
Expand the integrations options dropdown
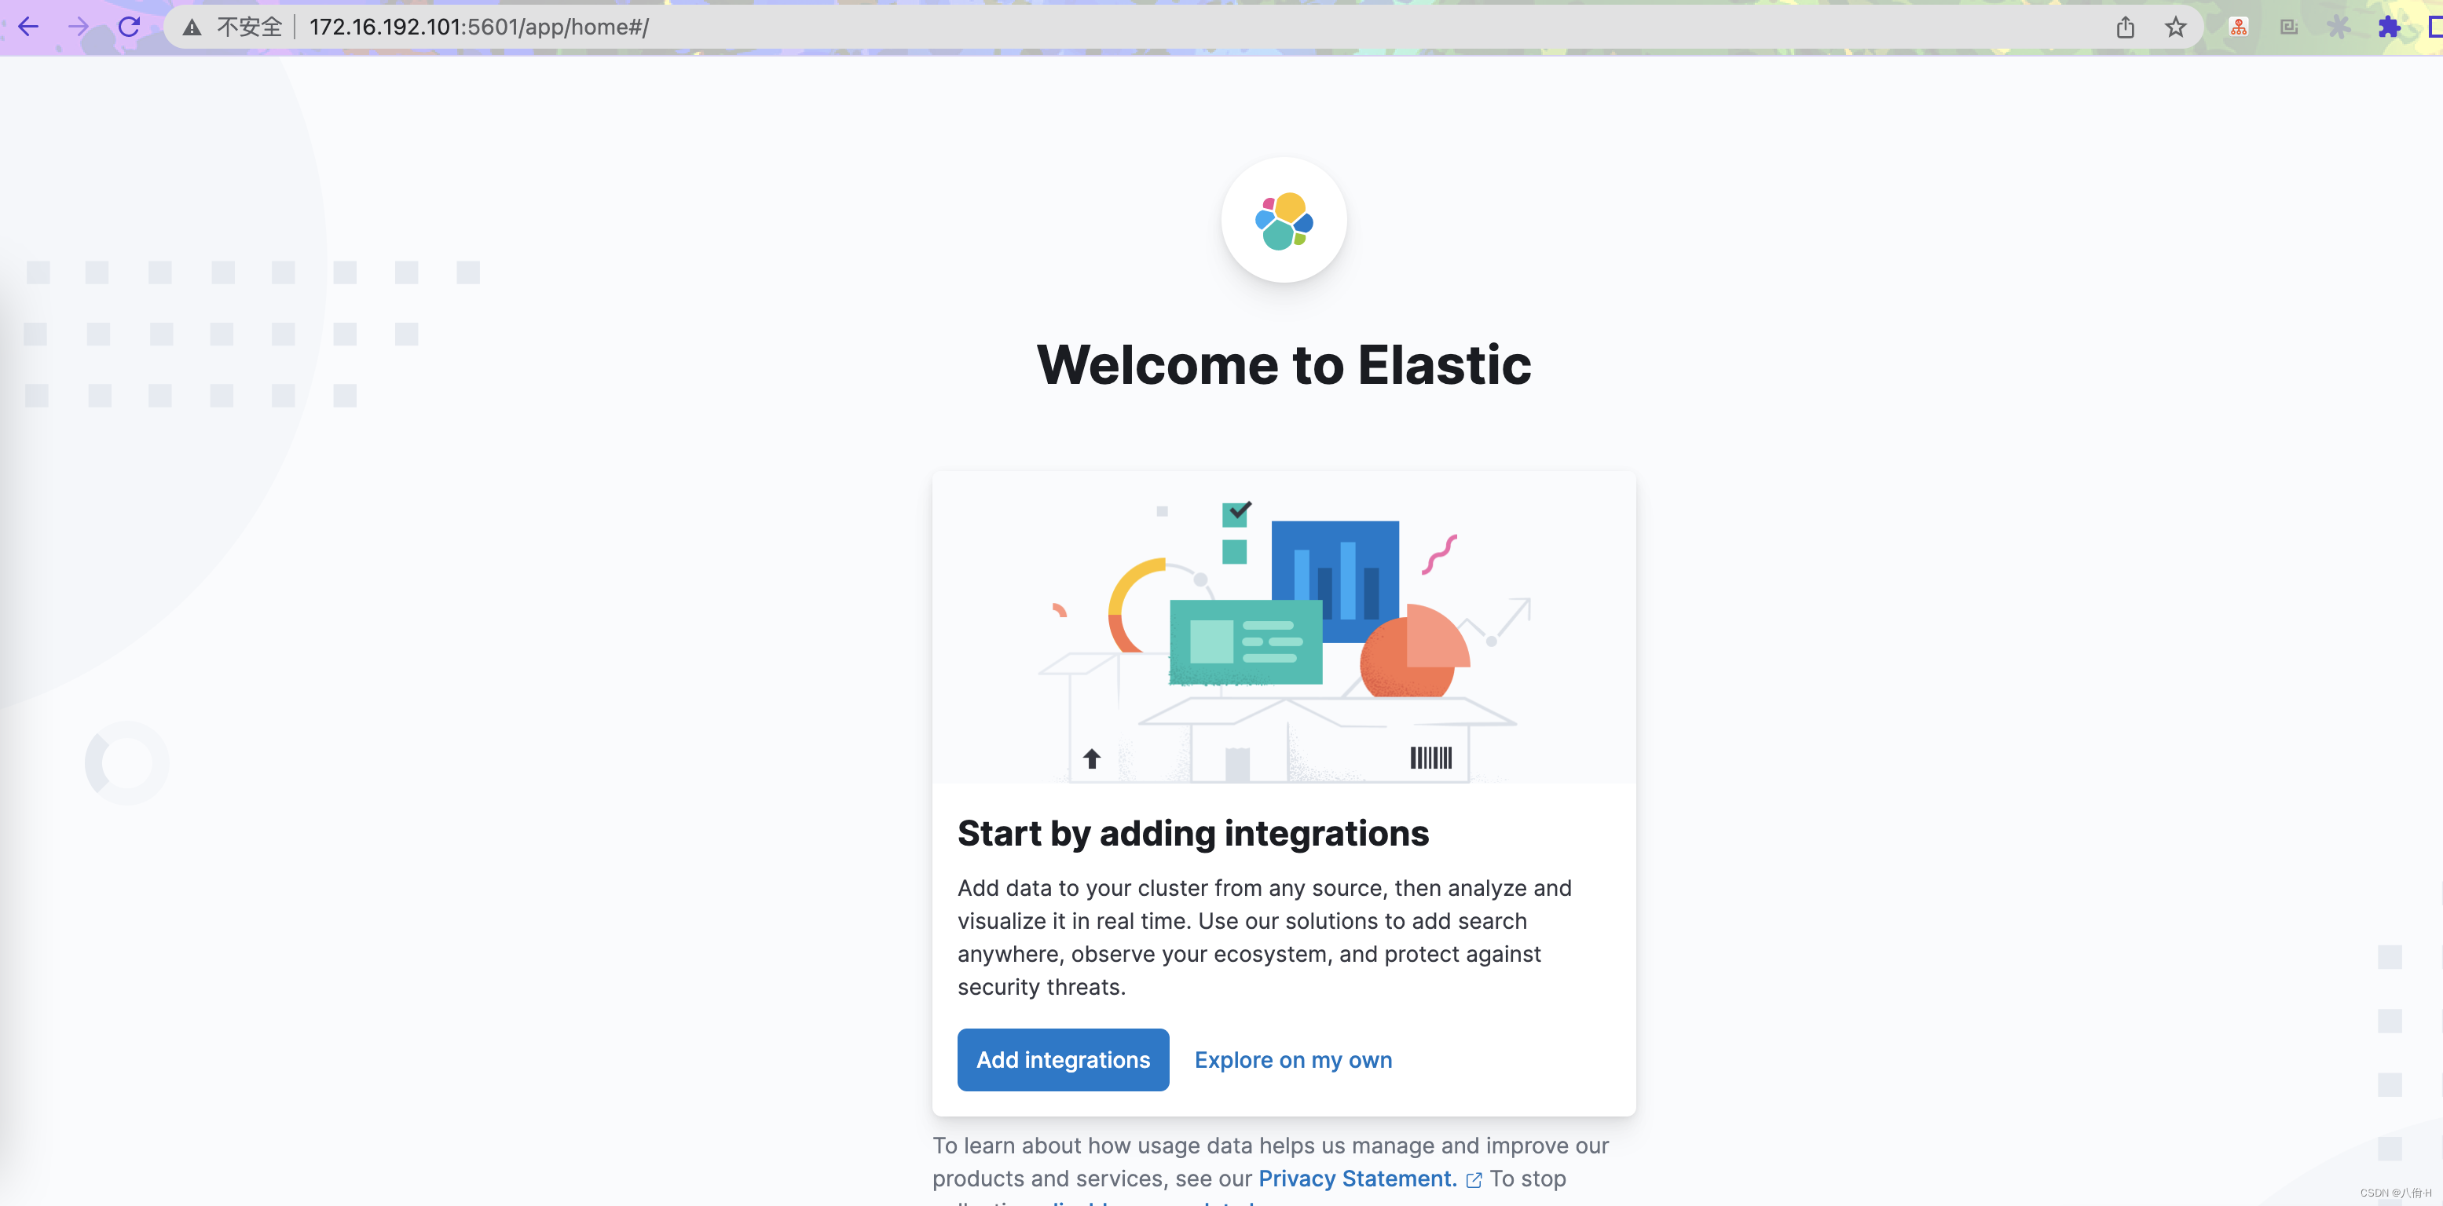(1064, 1059)
